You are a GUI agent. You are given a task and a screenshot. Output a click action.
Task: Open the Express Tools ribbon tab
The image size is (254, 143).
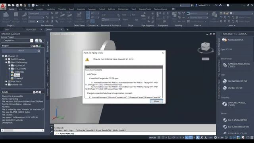[145, 9]
